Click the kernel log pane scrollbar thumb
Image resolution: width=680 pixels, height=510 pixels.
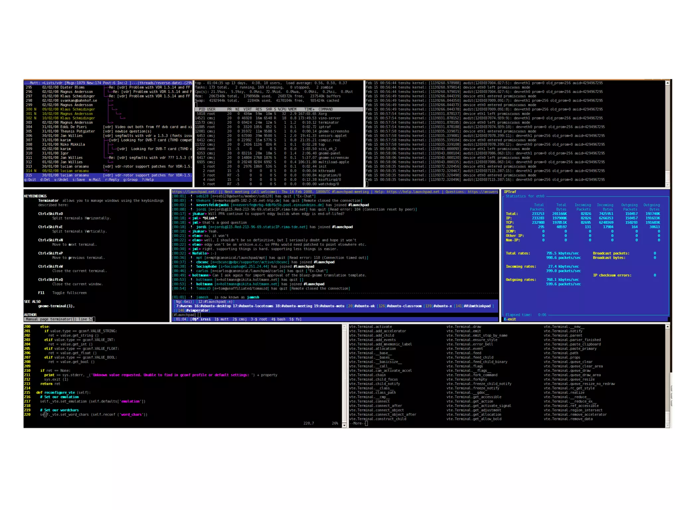point(667,176)
